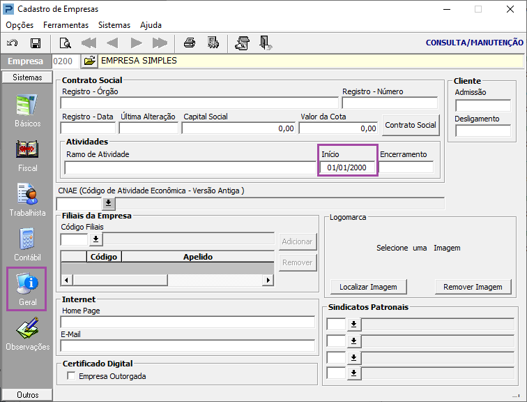Image resolution: width=527 pixels, height=402 pixels.
Task: Open the search document toolbar icon
Action: (66, 43)
